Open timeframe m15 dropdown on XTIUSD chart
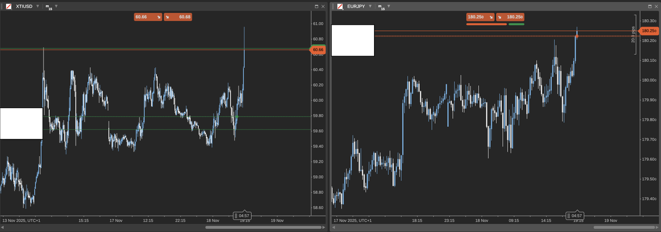 point(56,6)
